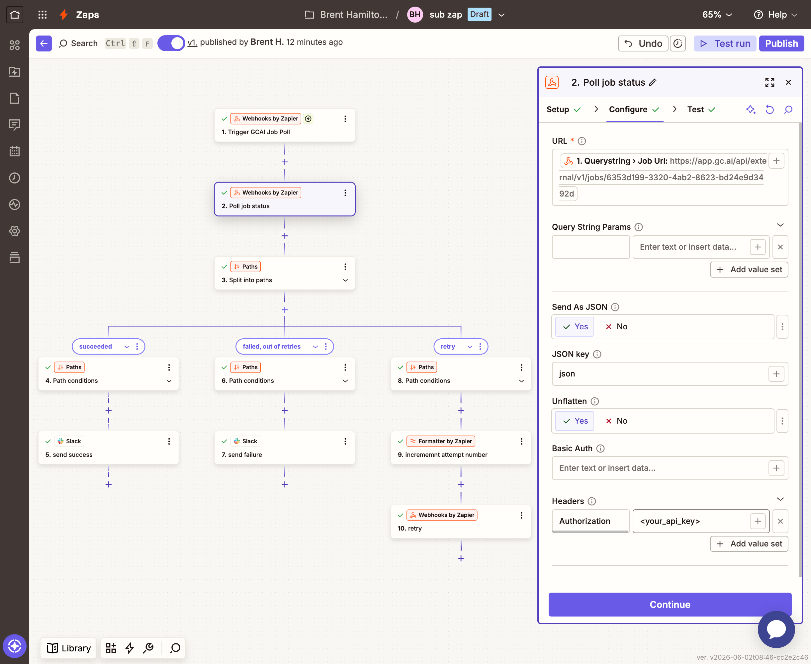The width and height of the screenshot is (811, 664).
Task: Click the search icon in bottom toolbar
Action: pos(175,647)
